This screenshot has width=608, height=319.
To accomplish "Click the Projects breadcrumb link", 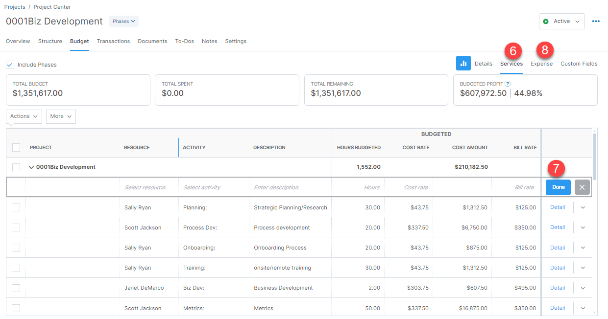I will 14,7.
